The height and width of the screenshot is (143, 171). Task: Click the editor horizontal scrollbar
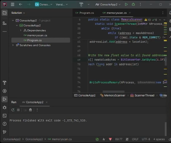point(114,91)
